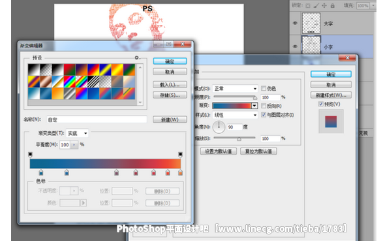
Task: Click the 平滑度 smoothness arrow button
Action: tap(74, 145)
